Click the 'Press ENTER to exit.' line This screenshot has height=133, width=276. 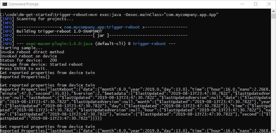click(x=23, y=68)
